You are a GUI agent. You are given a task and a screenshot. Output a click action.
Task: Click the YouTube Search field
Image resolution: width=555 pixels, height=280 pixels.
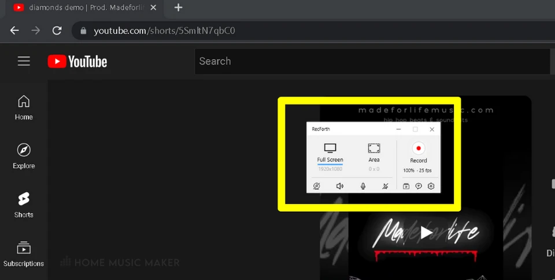(x=372, y=62)
